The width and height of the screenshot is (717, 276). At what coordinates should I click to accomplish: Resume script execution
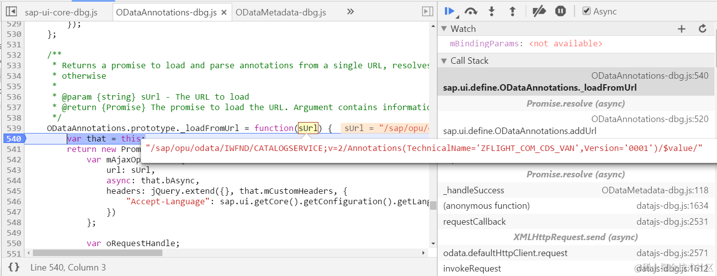[x=450, y=11]
